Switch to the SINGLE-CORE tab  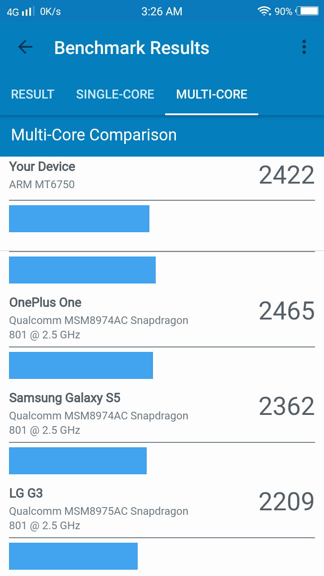115,94
